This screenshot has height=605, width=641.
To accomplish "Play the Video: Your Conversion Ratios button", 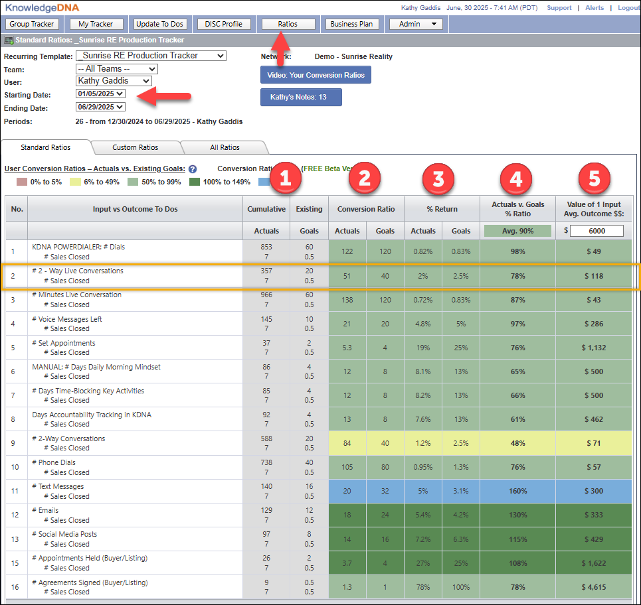I will (x=316, y=75).
